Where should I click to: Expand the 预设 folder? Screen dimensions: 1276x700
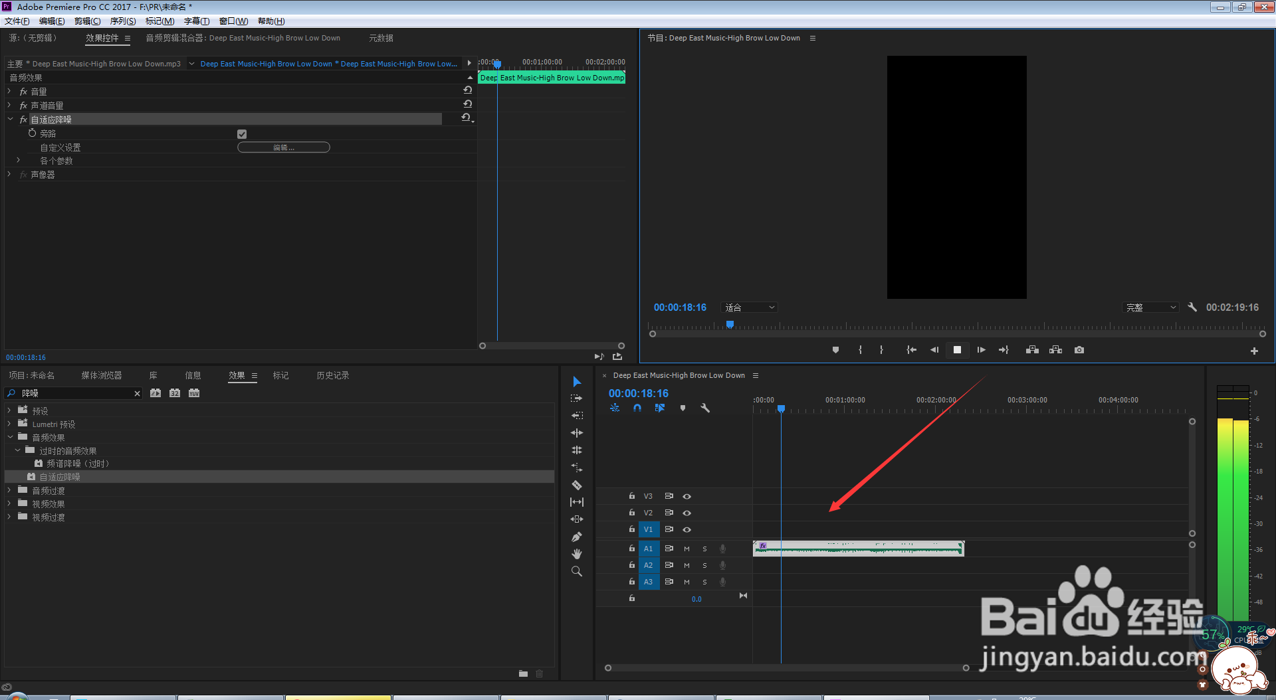pos(9,410)
